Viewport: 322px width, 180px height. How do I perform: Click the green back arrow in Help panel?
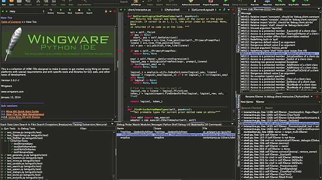[2, 11]
